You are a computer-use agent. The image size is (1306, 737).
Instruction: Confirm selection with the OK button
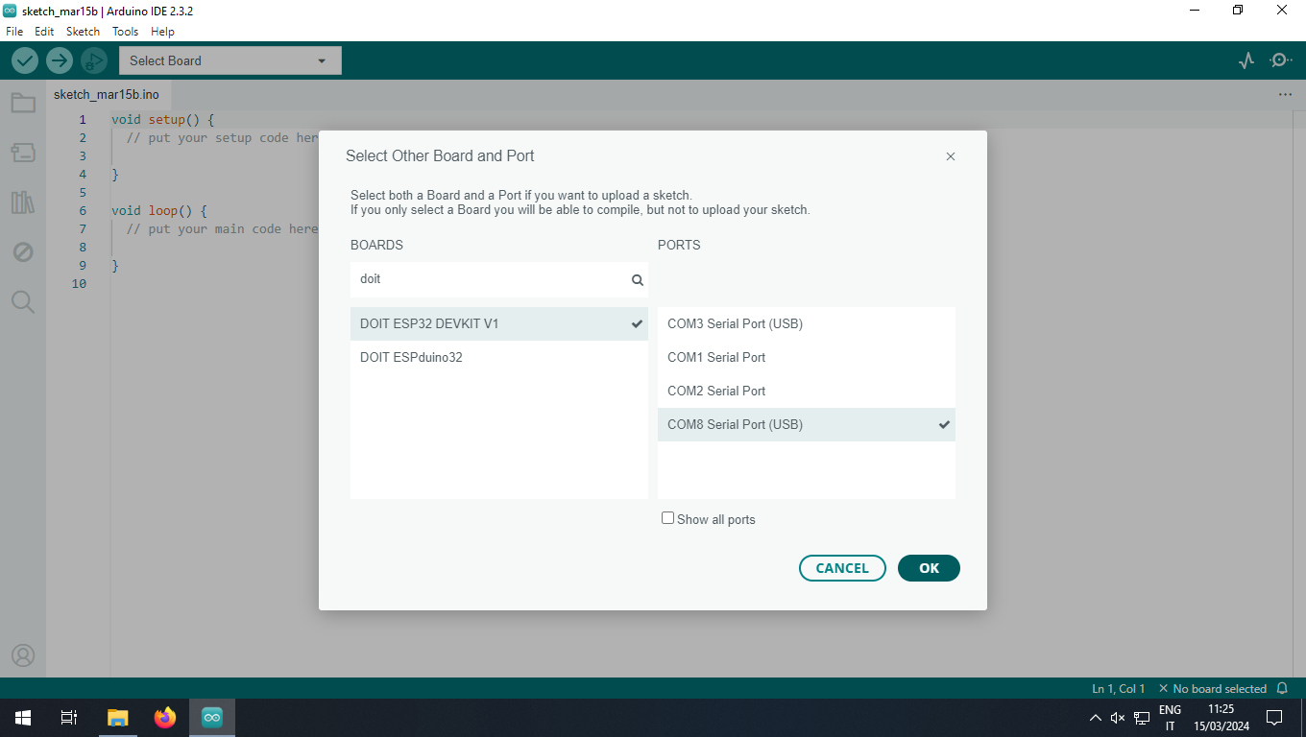click(929, 568)
